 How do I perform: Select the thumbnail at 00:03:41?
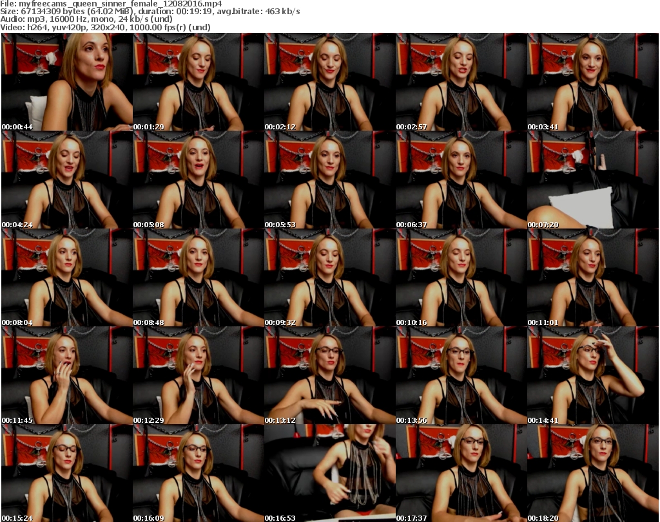coord(593,82)
